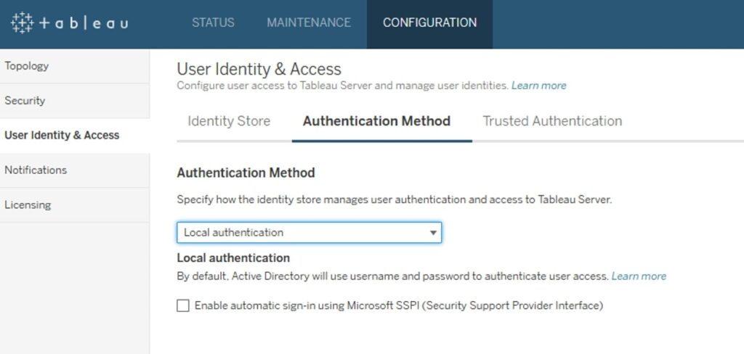This screenshot has width=744, height=354.
Task: Go to Security settings in sidebar
Action: [75, 101]
